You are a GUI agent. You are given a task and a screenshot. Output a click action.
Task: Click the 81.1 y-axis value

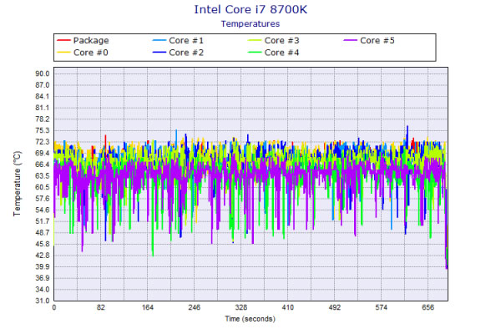[43, 108]
